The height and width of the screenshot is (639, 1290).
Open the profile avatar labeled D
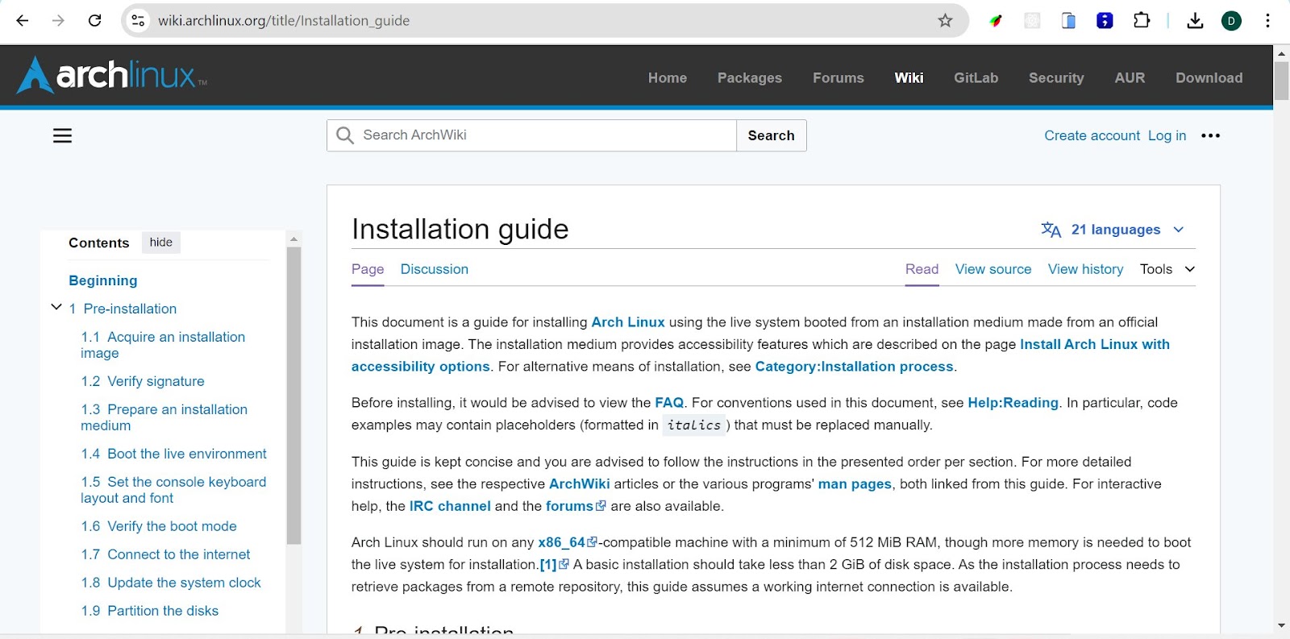coord(1231,21)
